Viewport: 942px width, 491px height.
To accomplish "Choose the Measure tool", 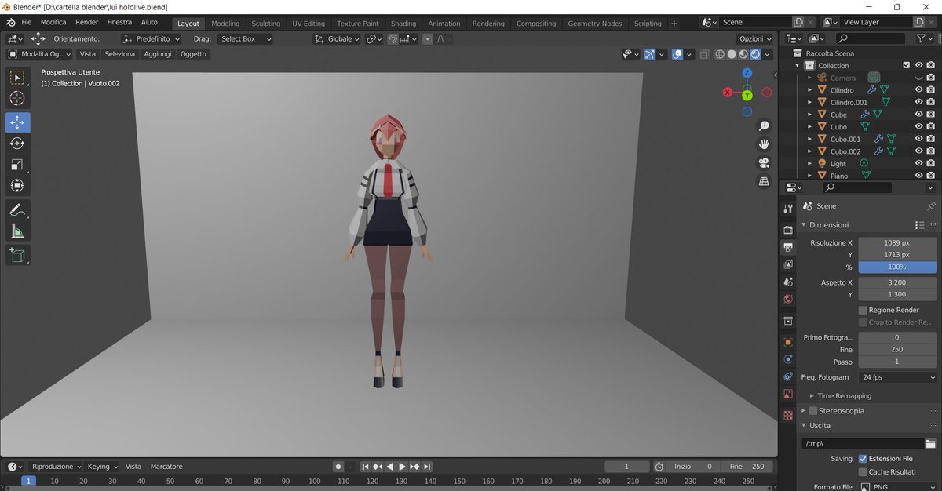I will 17,231.
